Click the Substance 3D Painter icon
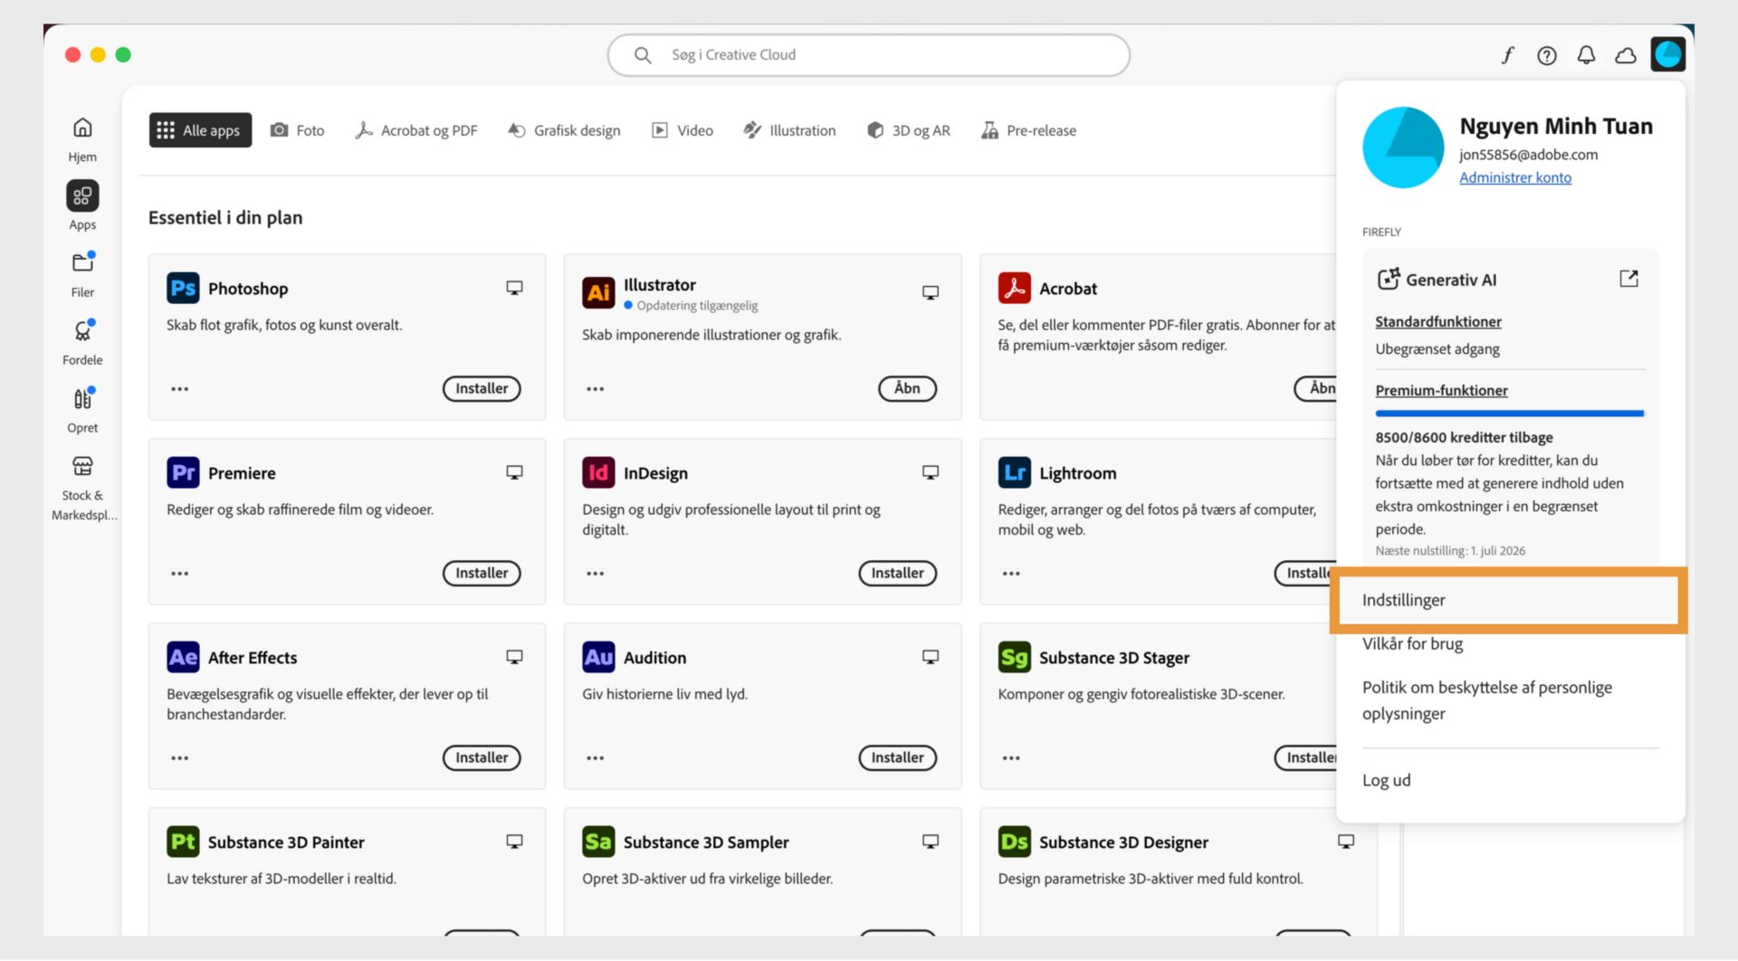The width and height of the screenshot is (1738, 961). pyautogui.click(x=183, y=842)
